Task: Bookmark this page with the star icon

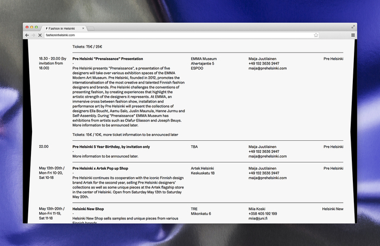Action: pos(315,35)
